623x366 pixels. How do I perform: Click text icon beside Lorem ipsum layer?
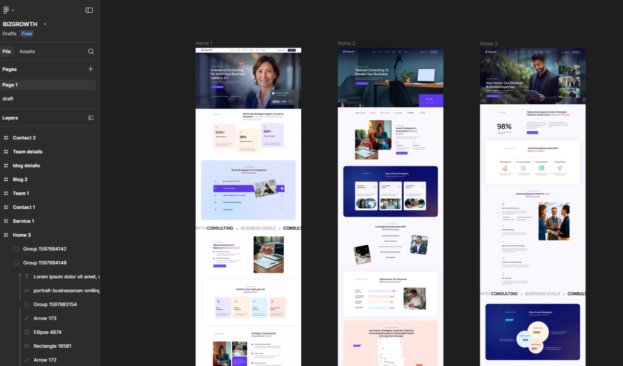[x=27, y=277]
